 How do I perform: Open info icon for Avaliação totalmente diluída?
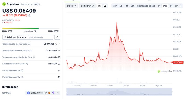[x=31, y=51]
